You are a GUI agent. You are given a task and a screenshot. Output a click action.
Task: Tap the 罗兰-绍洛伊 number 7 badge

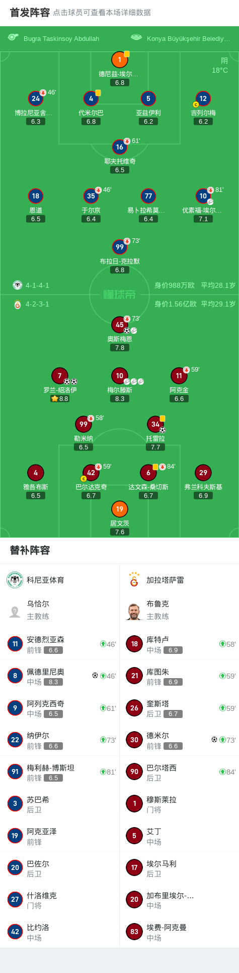tap(59, 376)
